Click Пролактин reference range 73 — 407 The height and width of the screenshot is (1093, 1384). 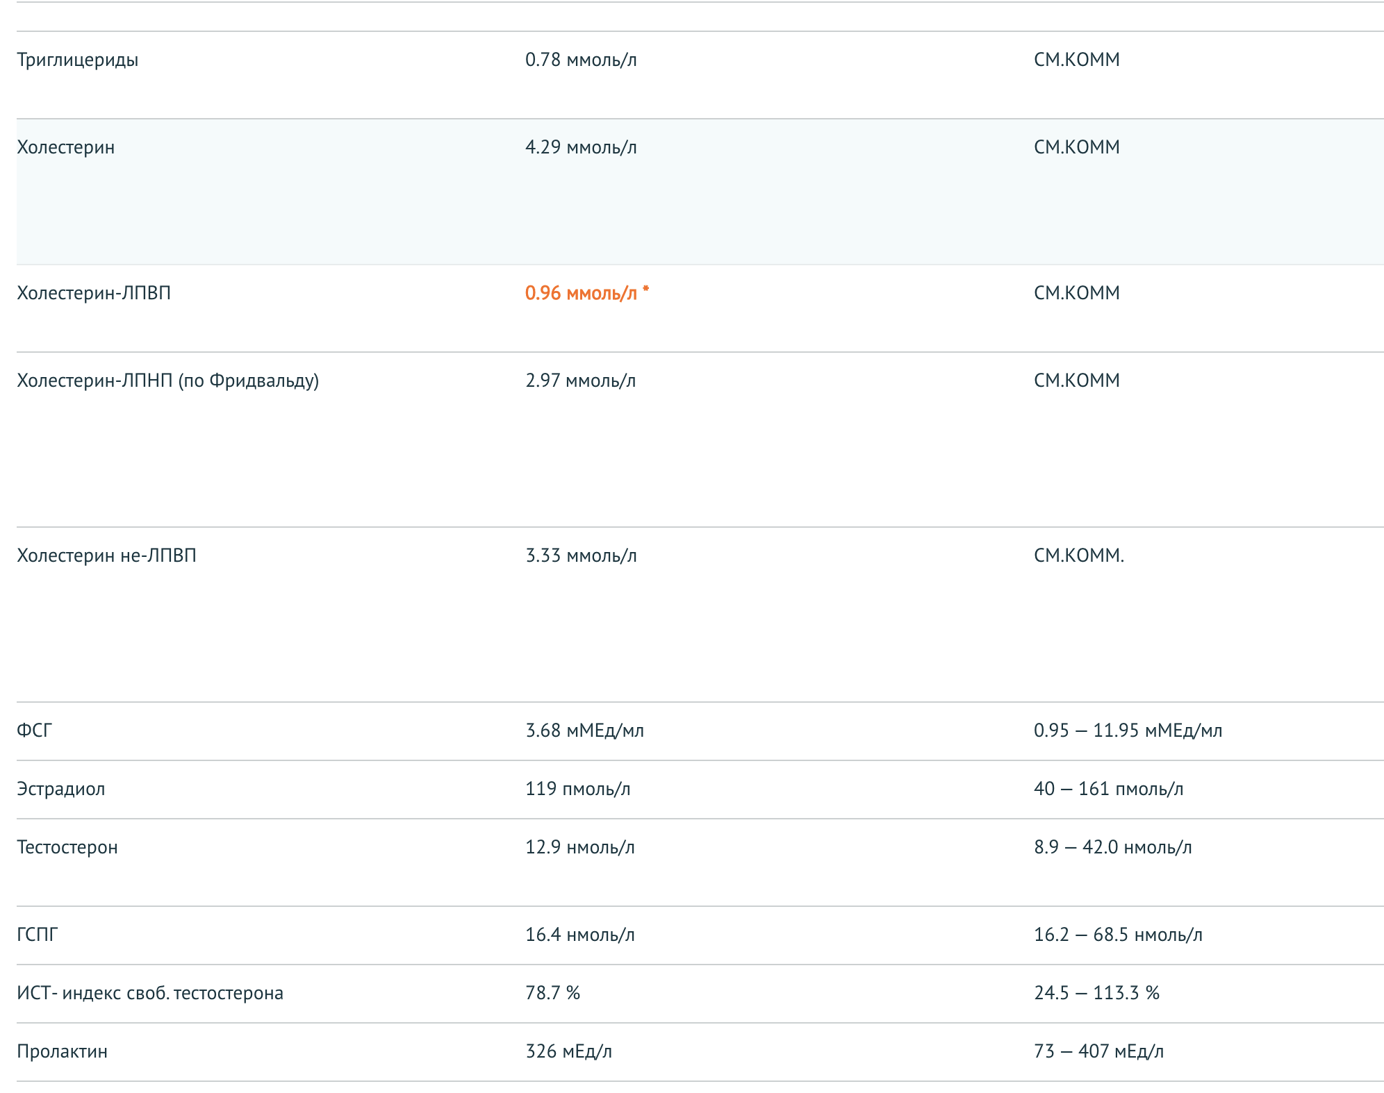click(1098, 1051)
